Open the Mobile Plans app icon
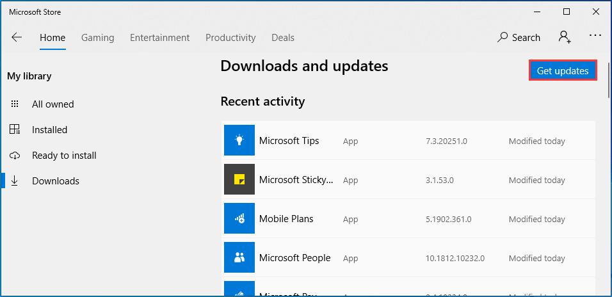 pos(239,218)
